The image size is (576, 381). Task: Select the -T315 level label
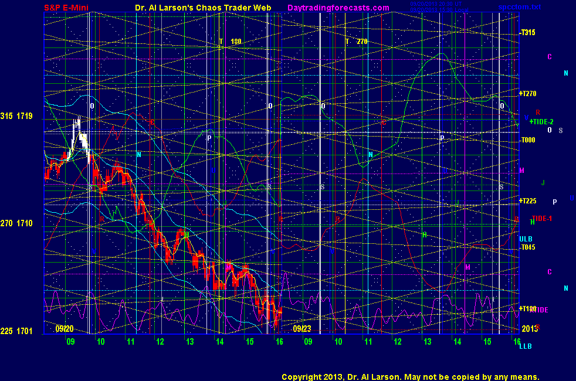click(527, 32)
